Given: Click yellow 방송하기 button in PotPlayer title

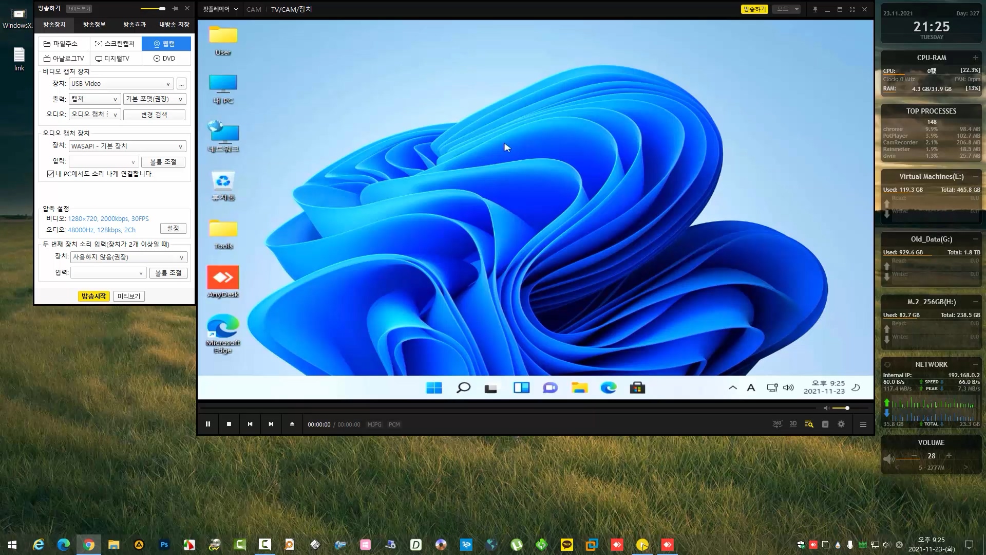Looking at the screenshot, I should coord(754,9).
